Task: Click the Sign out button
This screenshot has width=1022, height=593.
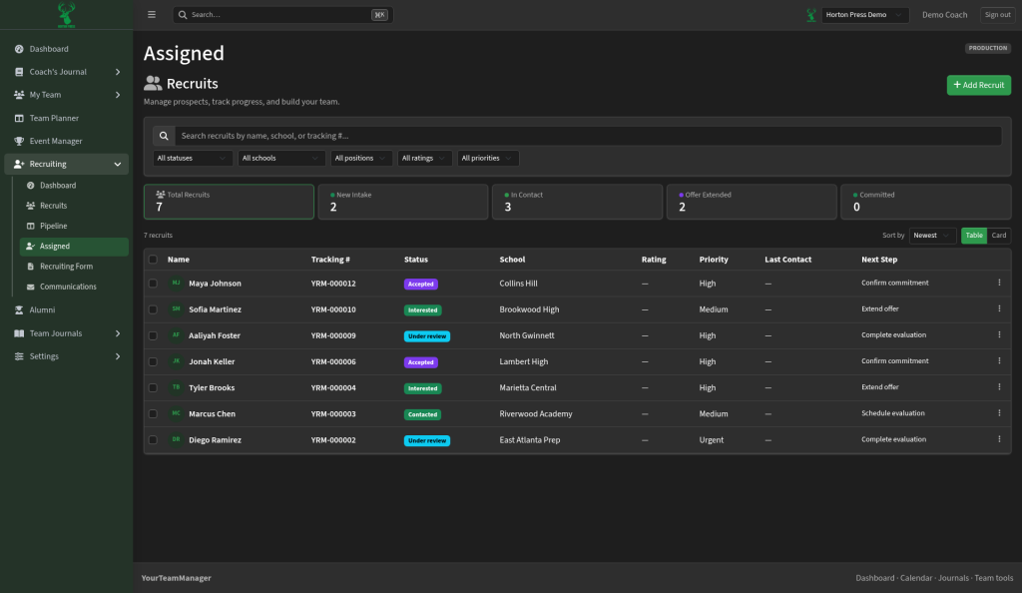Action: (x=997, y=14)
